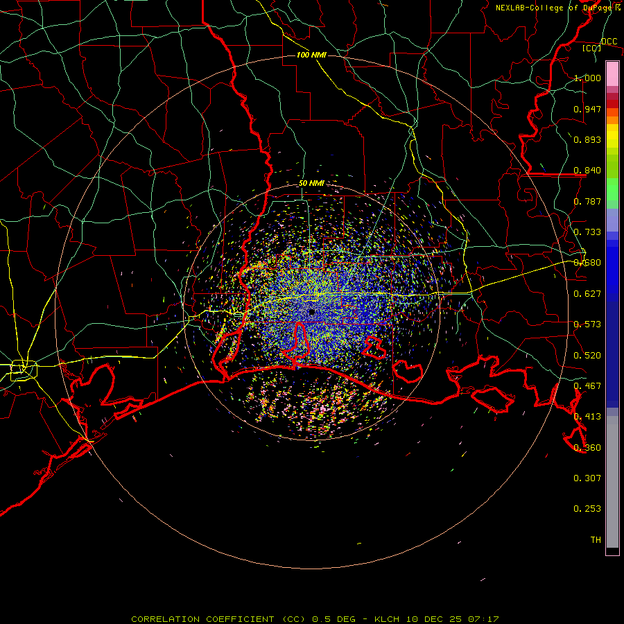This screenshot has height=624, width=624.
Task: Click the TH threshold label
Action: point(596,540)
